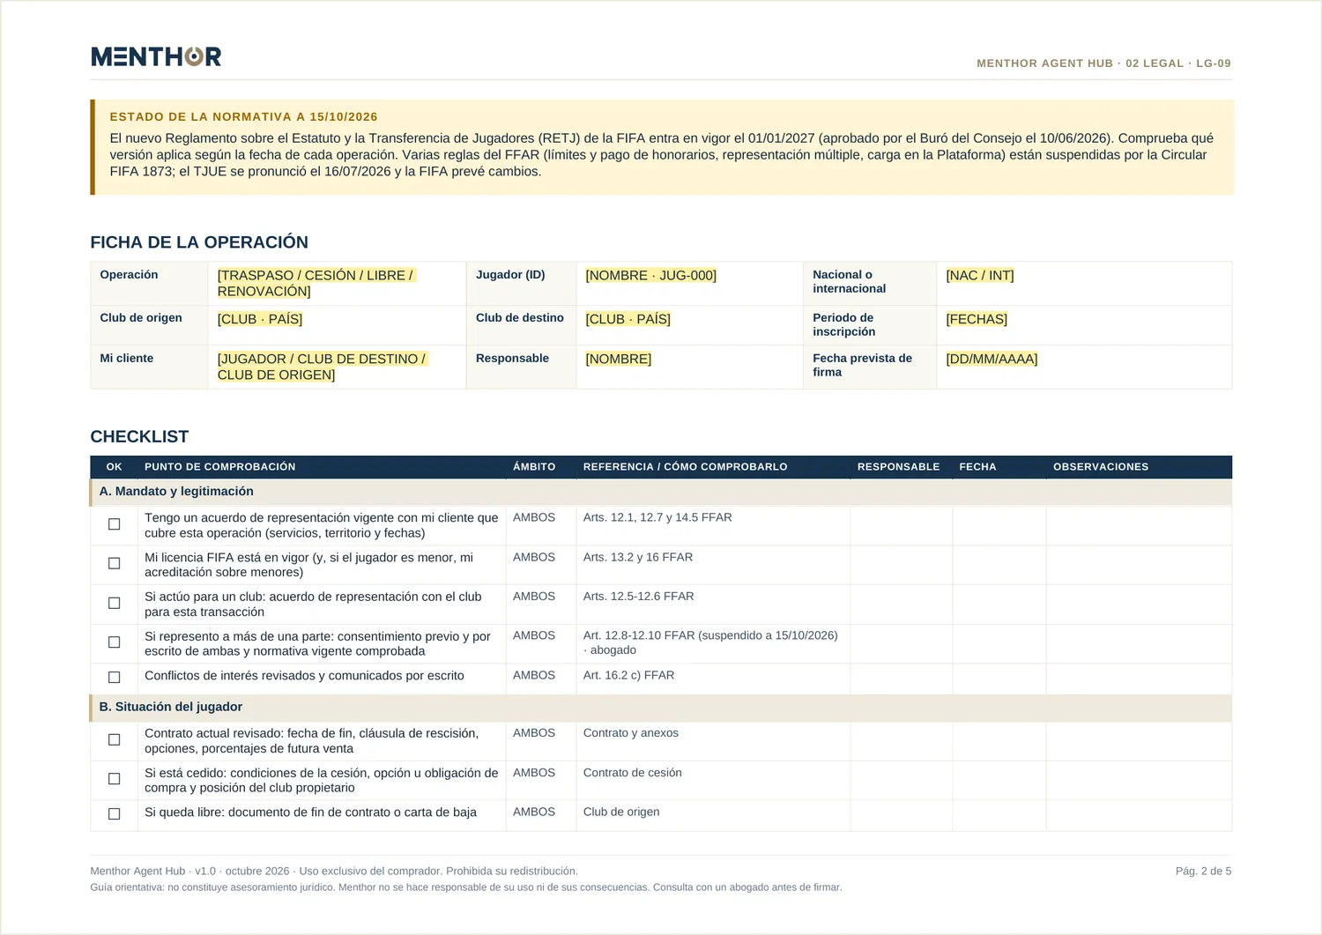
Task: Click the 'REFERENCIA / CÓMO COMPROBARLO' column header
Action: 685,467
